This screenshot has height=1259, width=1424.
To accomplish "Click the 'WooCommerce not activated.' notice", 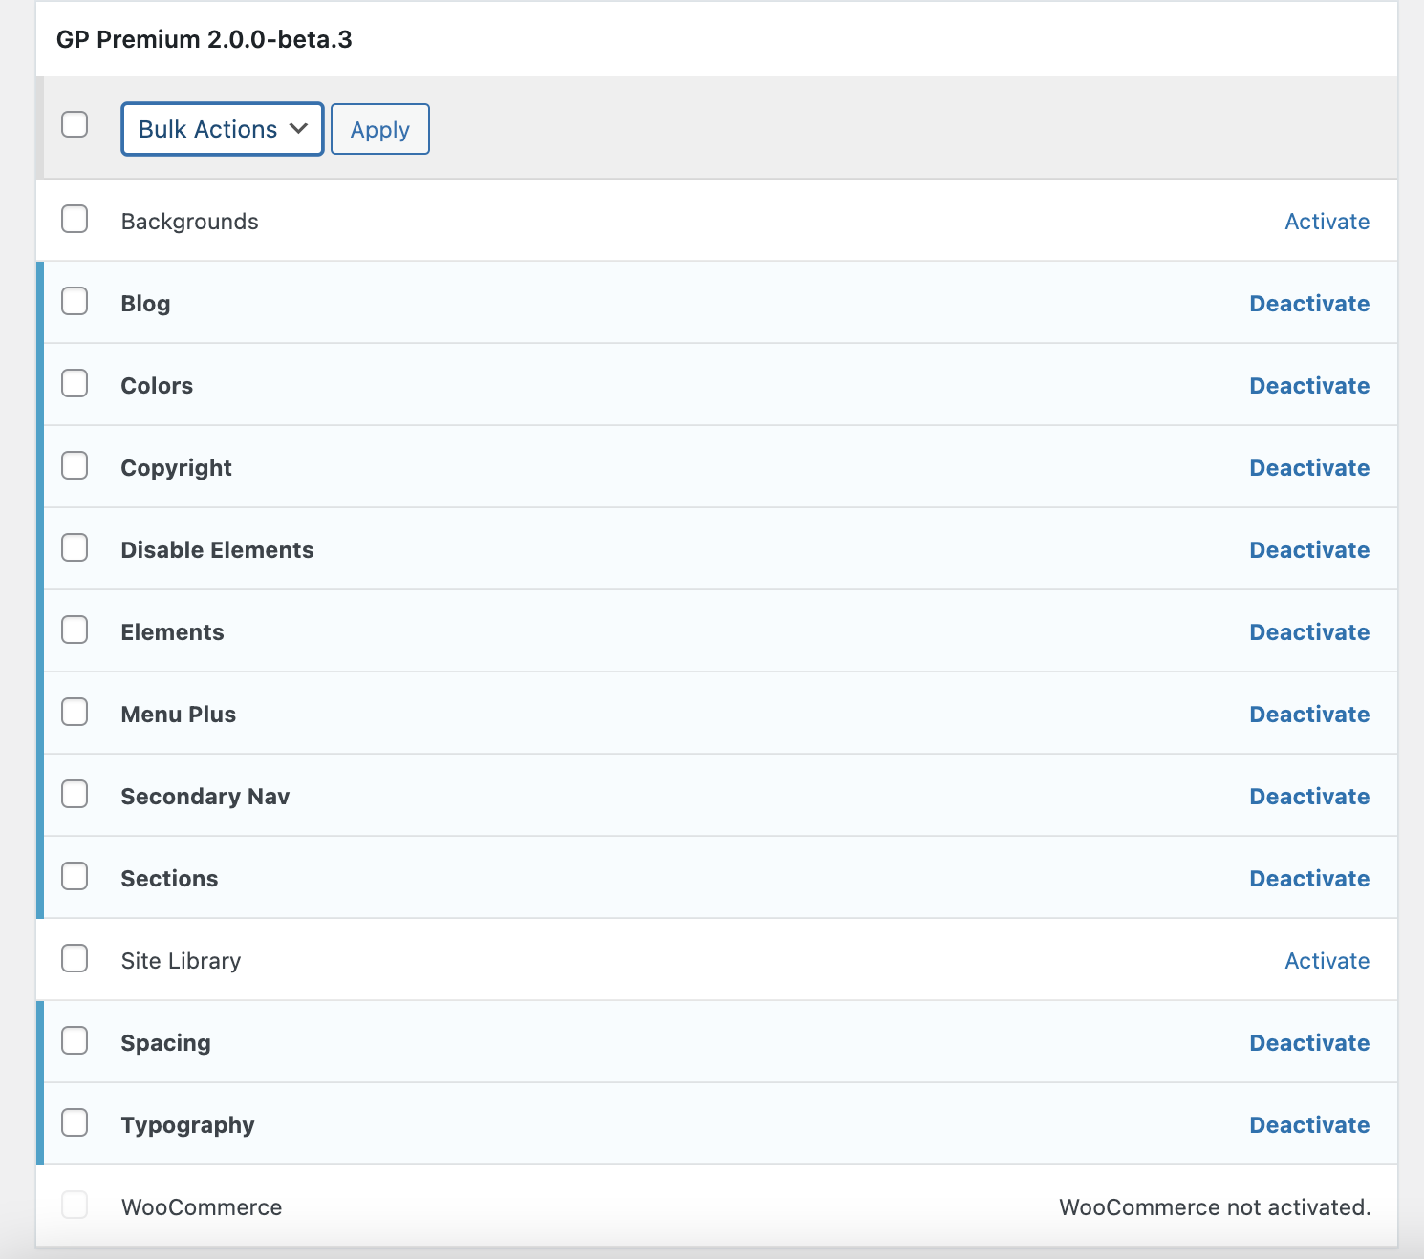I will click(x=1215, y=1207).
